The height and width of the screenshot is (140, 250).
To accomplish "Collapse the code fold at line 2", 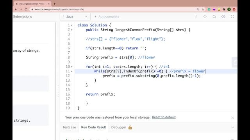I will tap(72, 30).
